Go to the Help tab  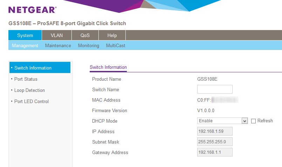point(112,35)
